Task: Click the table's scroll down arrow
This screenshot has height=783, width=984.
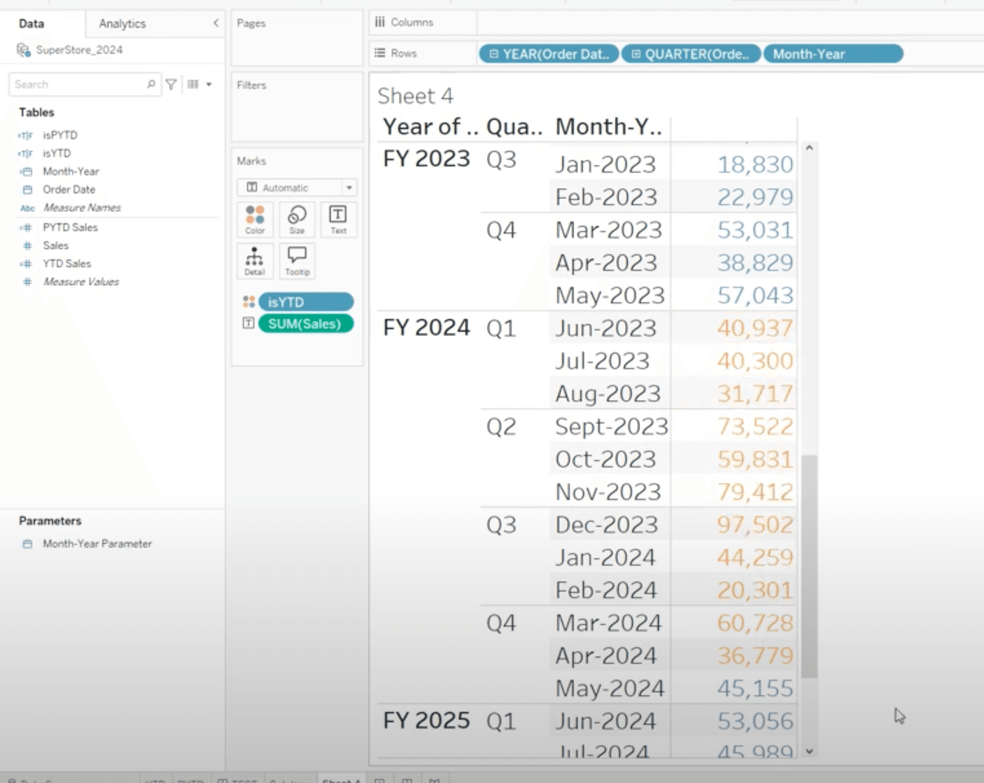Action: pyautogui.click(x=809, y=751)
